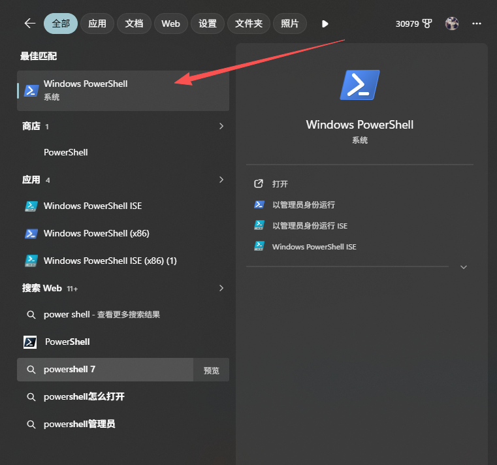Click the Windows PowerShell ISE list icon

[31, 206]
